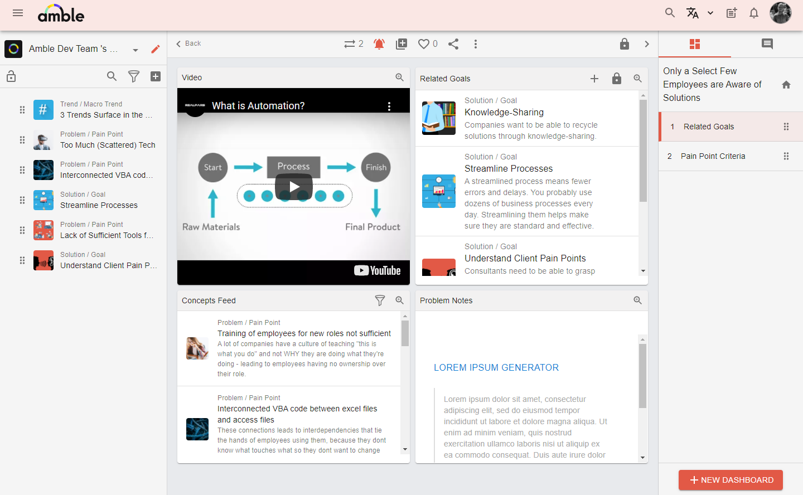Click the home icon in right panel
The height and width of the screenshot is (495, 803).
tap(786, 85)
